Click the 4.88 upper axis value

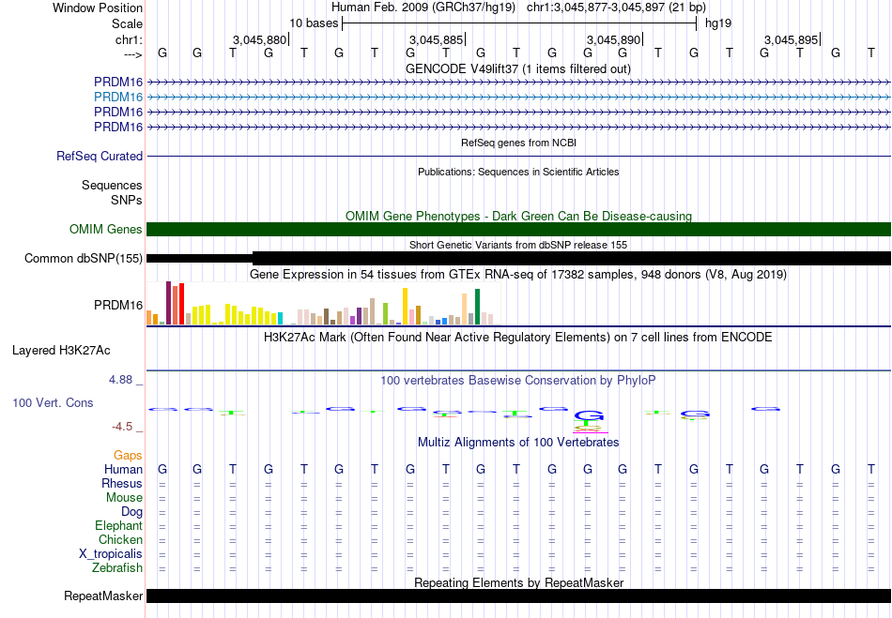pyautogui.click(x=120, y=380)
